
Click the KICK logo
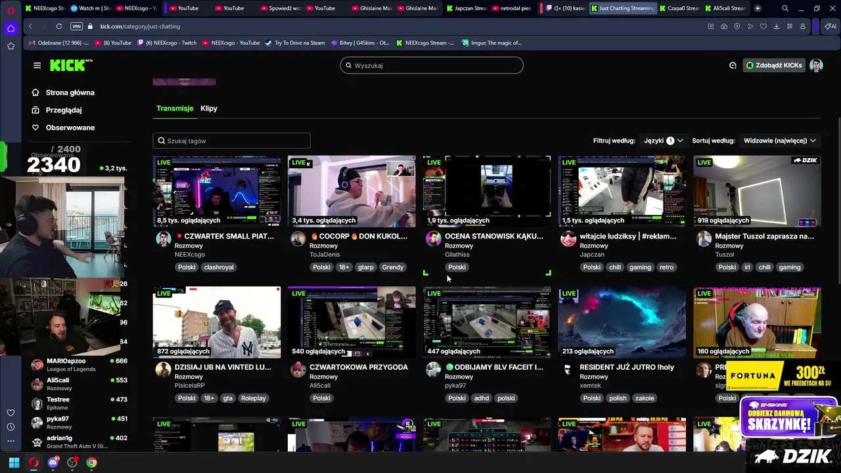coord(70,65)
